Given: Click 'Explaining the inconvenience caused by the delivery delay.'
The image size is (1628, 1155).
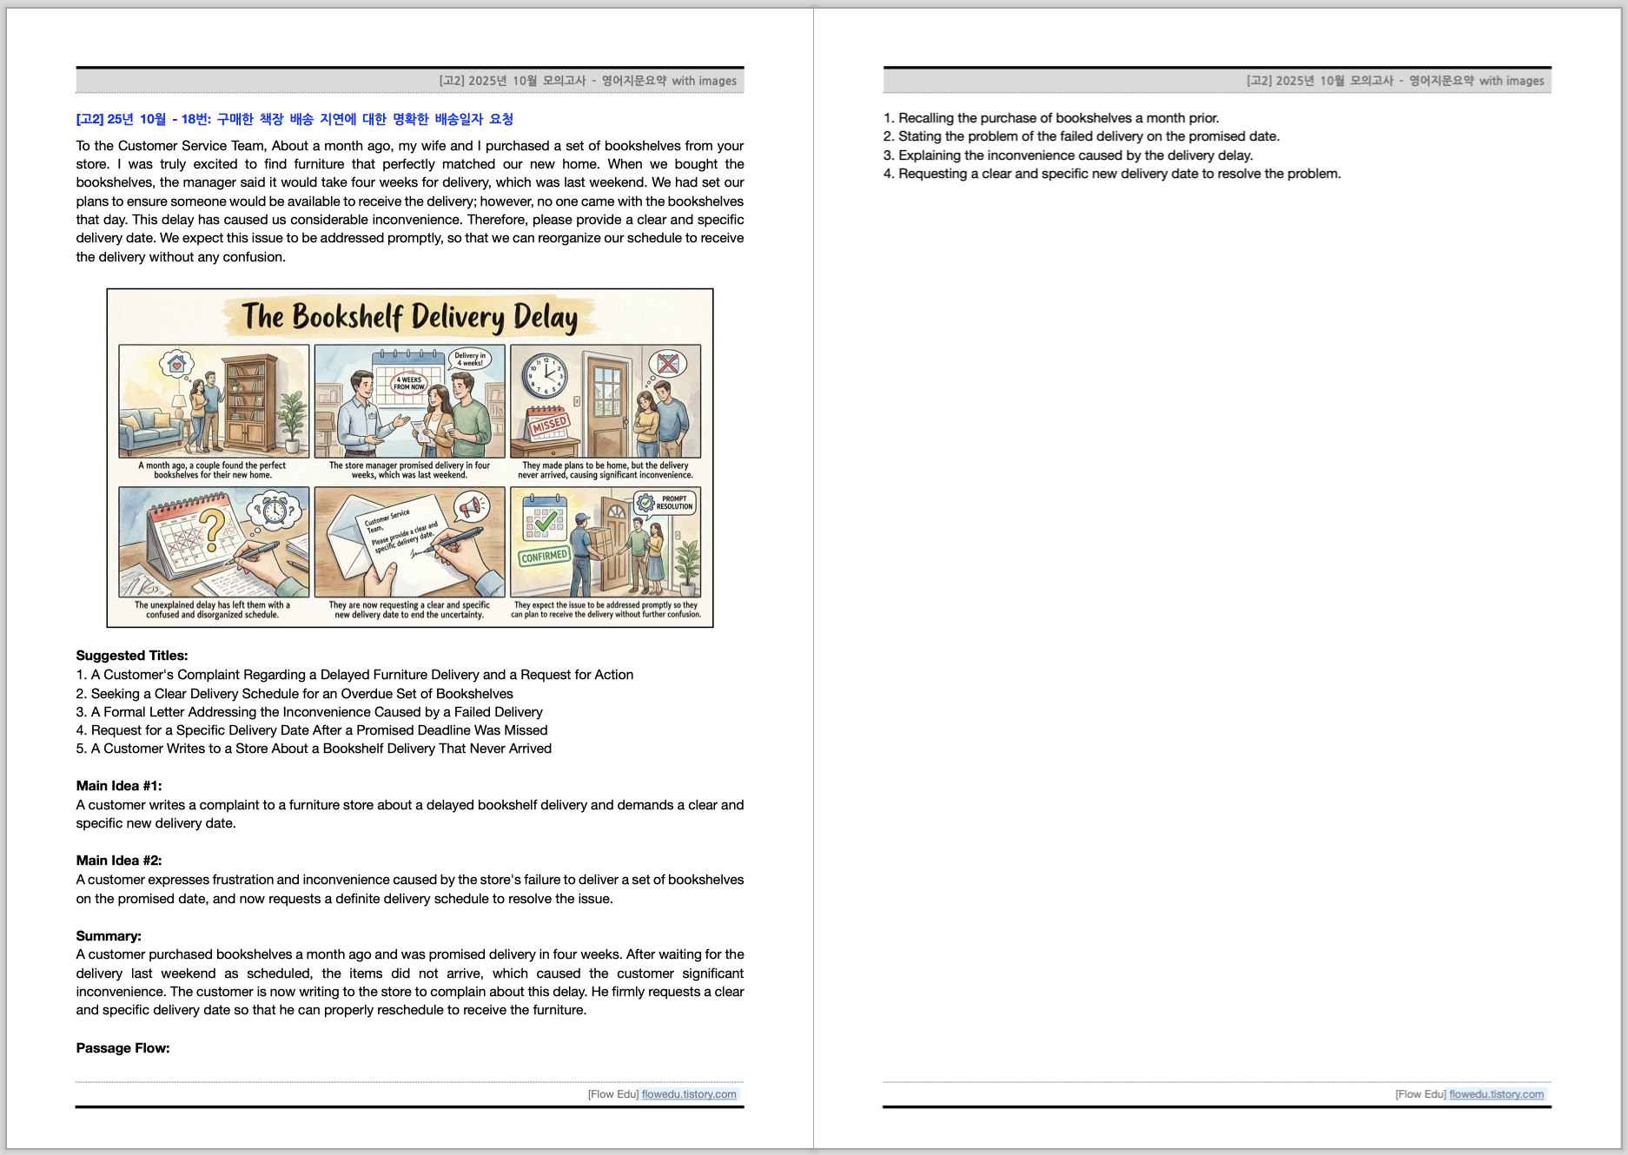Looking at the screenshot, I should point(1075,155).
